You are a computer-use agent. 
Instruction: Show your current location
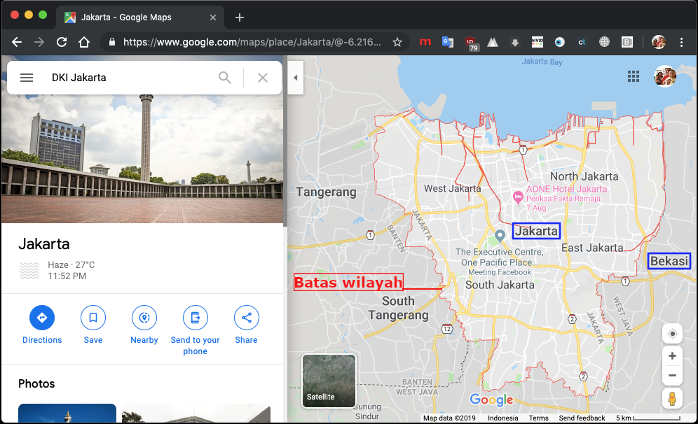click(x=672, y=333)
